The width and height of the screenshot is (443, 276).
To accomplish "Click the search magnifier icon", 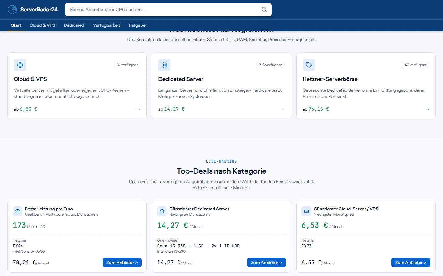I will [x=264, y=10].
